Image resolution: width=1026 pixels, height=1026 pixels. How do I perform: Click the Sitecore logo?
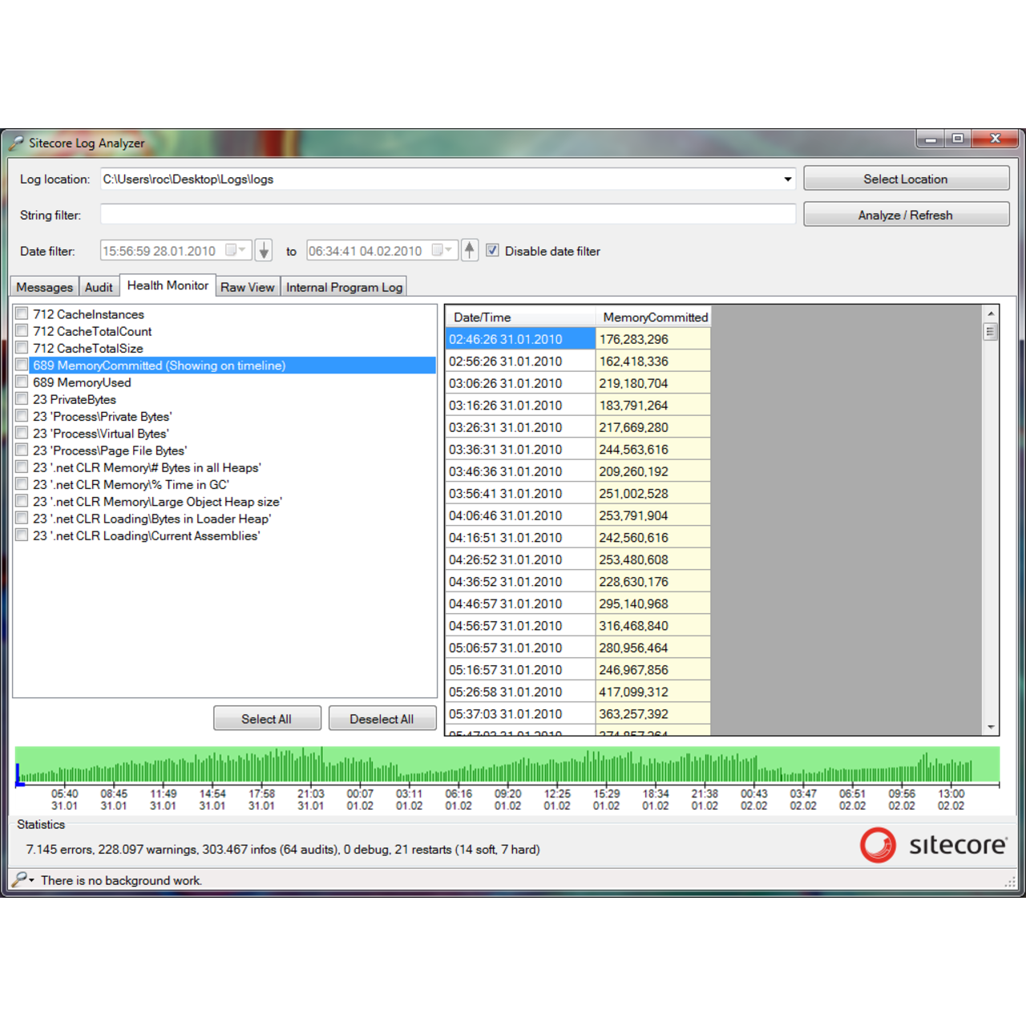point(934,846)
